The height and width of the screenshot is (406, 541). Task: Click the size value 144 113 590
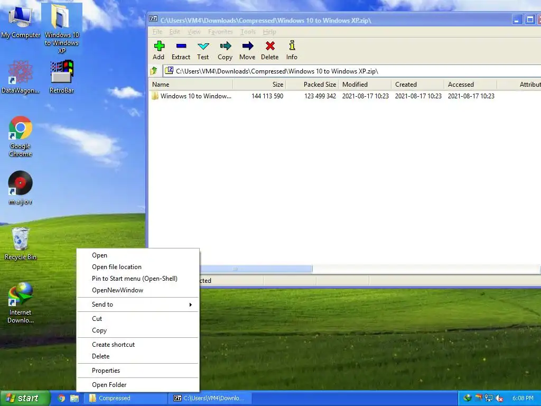pos(267,96)
